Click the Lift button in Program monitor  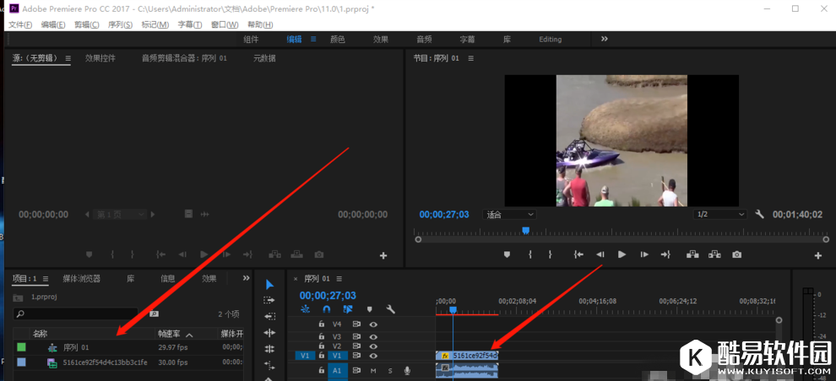point(692,255)
